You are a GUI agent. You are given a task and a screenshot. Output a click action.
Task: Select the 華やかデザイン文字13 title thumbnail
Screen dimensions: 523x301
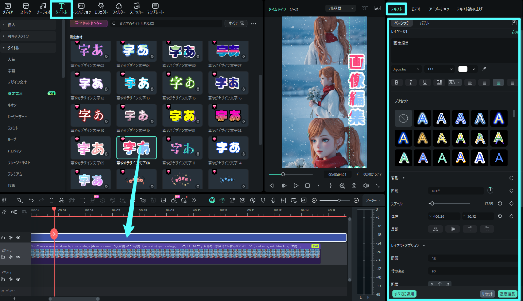pyautogui.click(x=137, y=83)
